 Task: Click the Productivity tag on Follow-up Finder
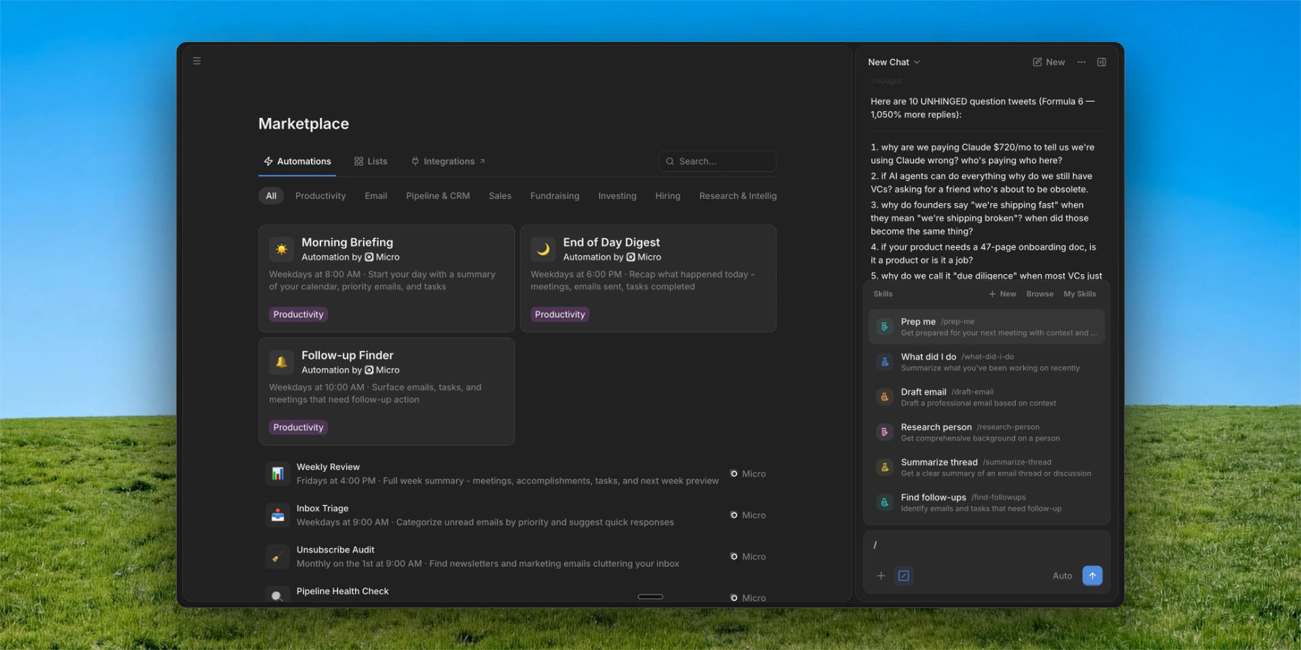[298, 428]
